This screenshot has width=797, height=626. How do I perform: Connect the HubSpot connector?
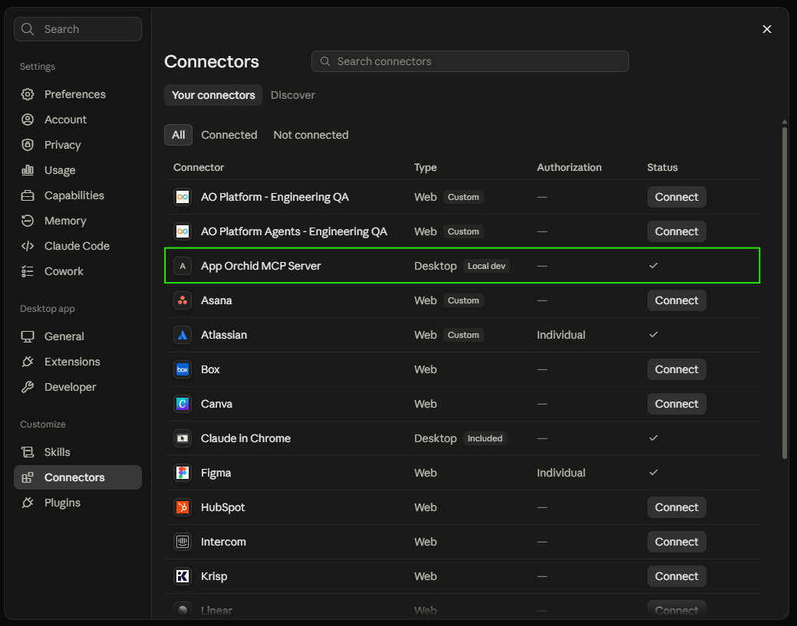pos(677,508)
